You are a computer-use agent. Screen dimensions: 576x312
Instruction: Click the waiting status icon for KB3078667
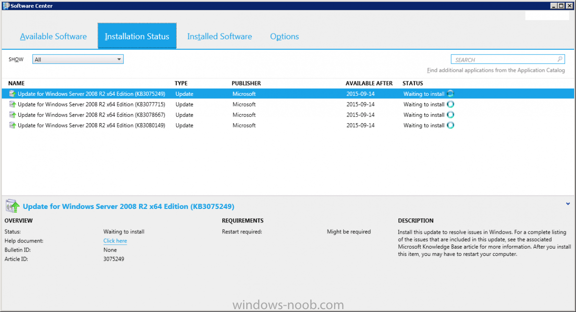click(x=450, y=115)
